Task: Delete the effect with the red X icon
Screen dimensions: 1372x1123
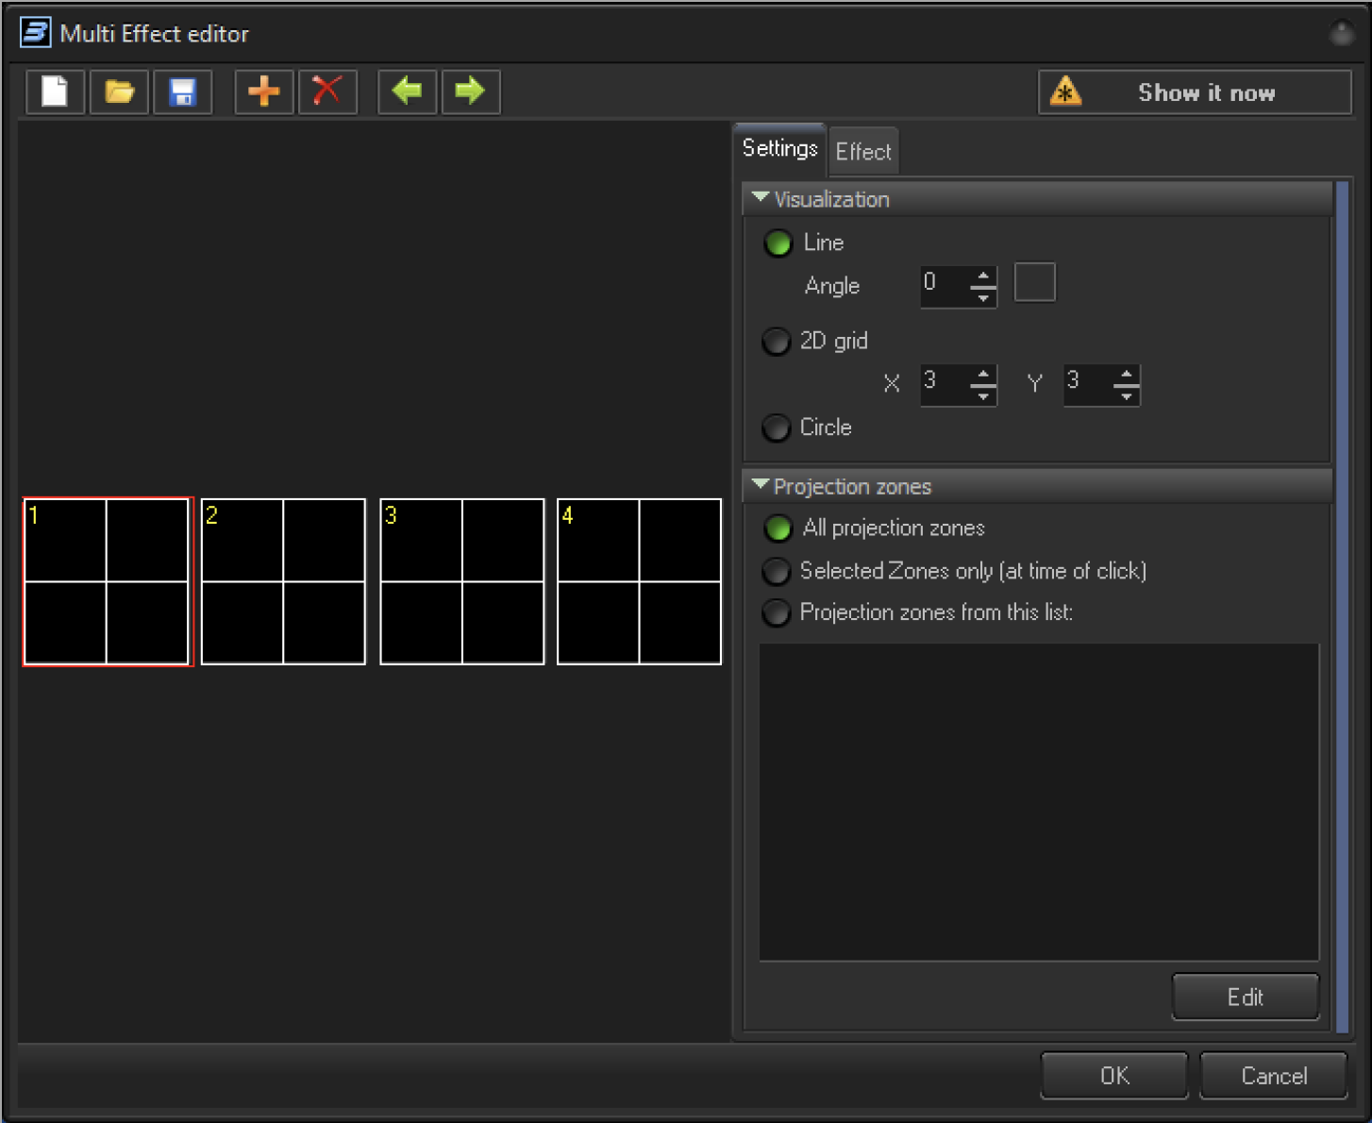Action: [327, 92]
